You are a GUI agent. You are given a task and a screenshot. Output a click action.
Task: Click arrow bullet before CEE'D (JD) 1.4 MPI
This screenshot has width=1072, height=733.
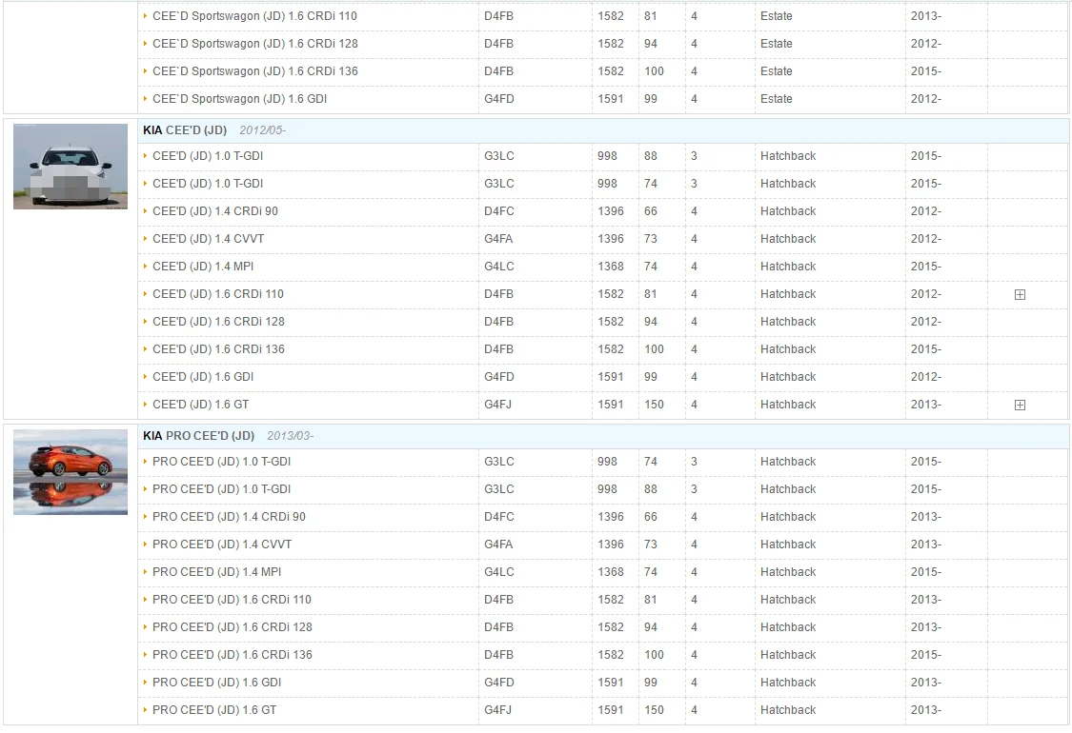[x=145, y=267]
